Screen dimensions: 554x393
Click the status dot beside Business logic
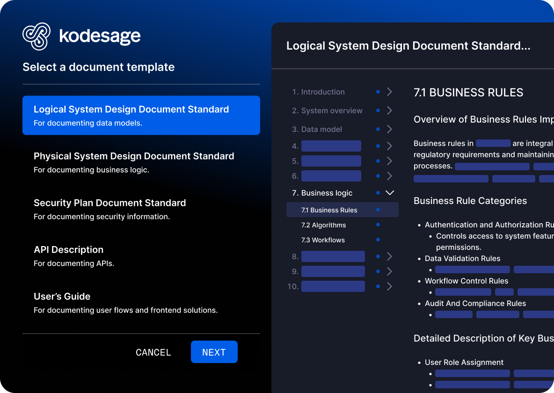(x=378, y=193)
